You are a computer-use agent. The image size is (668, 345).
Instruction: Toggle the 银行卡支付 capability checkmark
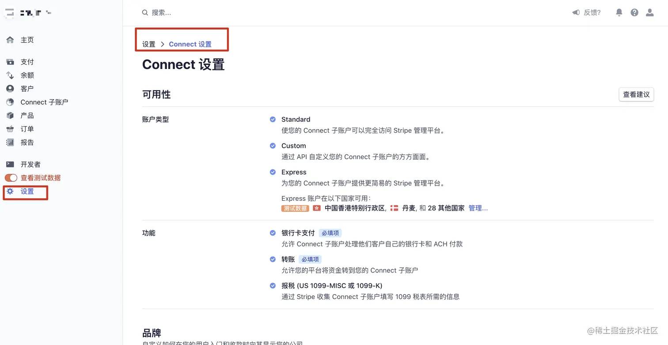[273, 233]
